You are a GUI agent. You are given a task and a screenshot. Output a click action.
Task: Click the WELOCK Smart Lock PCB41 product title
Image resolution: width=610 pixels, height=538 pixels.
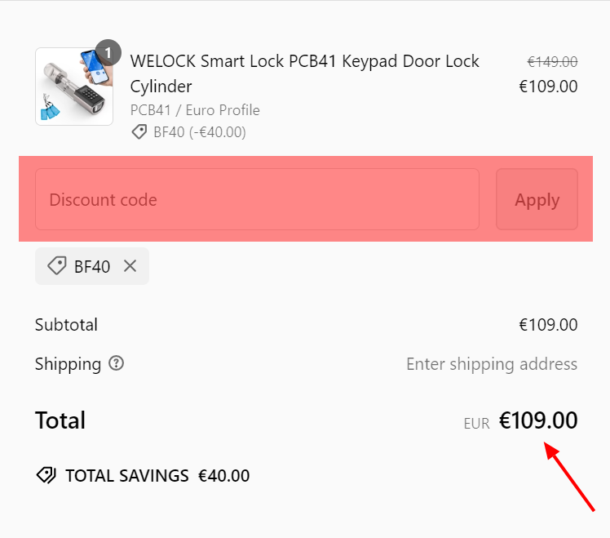pos(304,73)
